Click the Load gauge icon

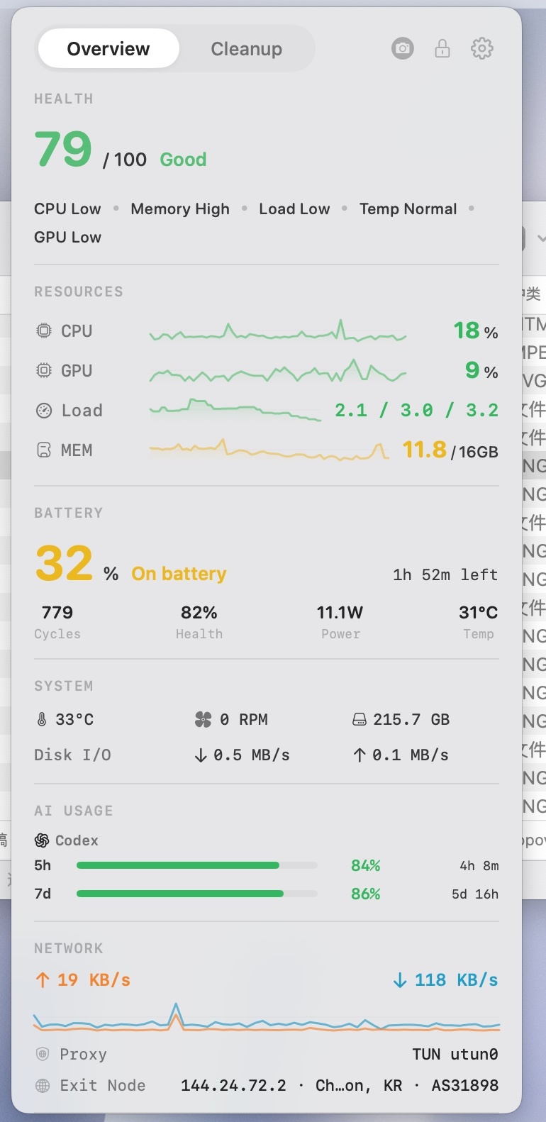tap(44, 410)
